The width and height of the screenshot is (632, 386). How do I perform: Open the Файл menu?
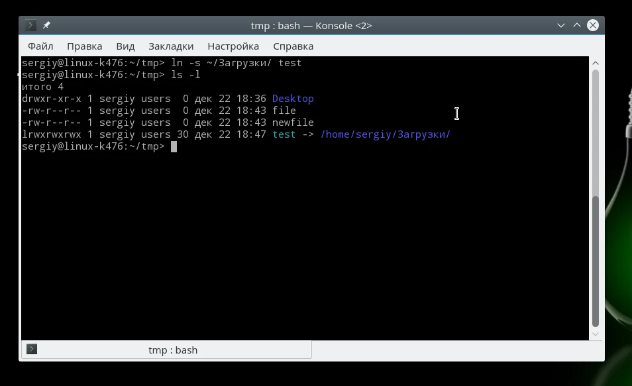(x=40, y=46)
